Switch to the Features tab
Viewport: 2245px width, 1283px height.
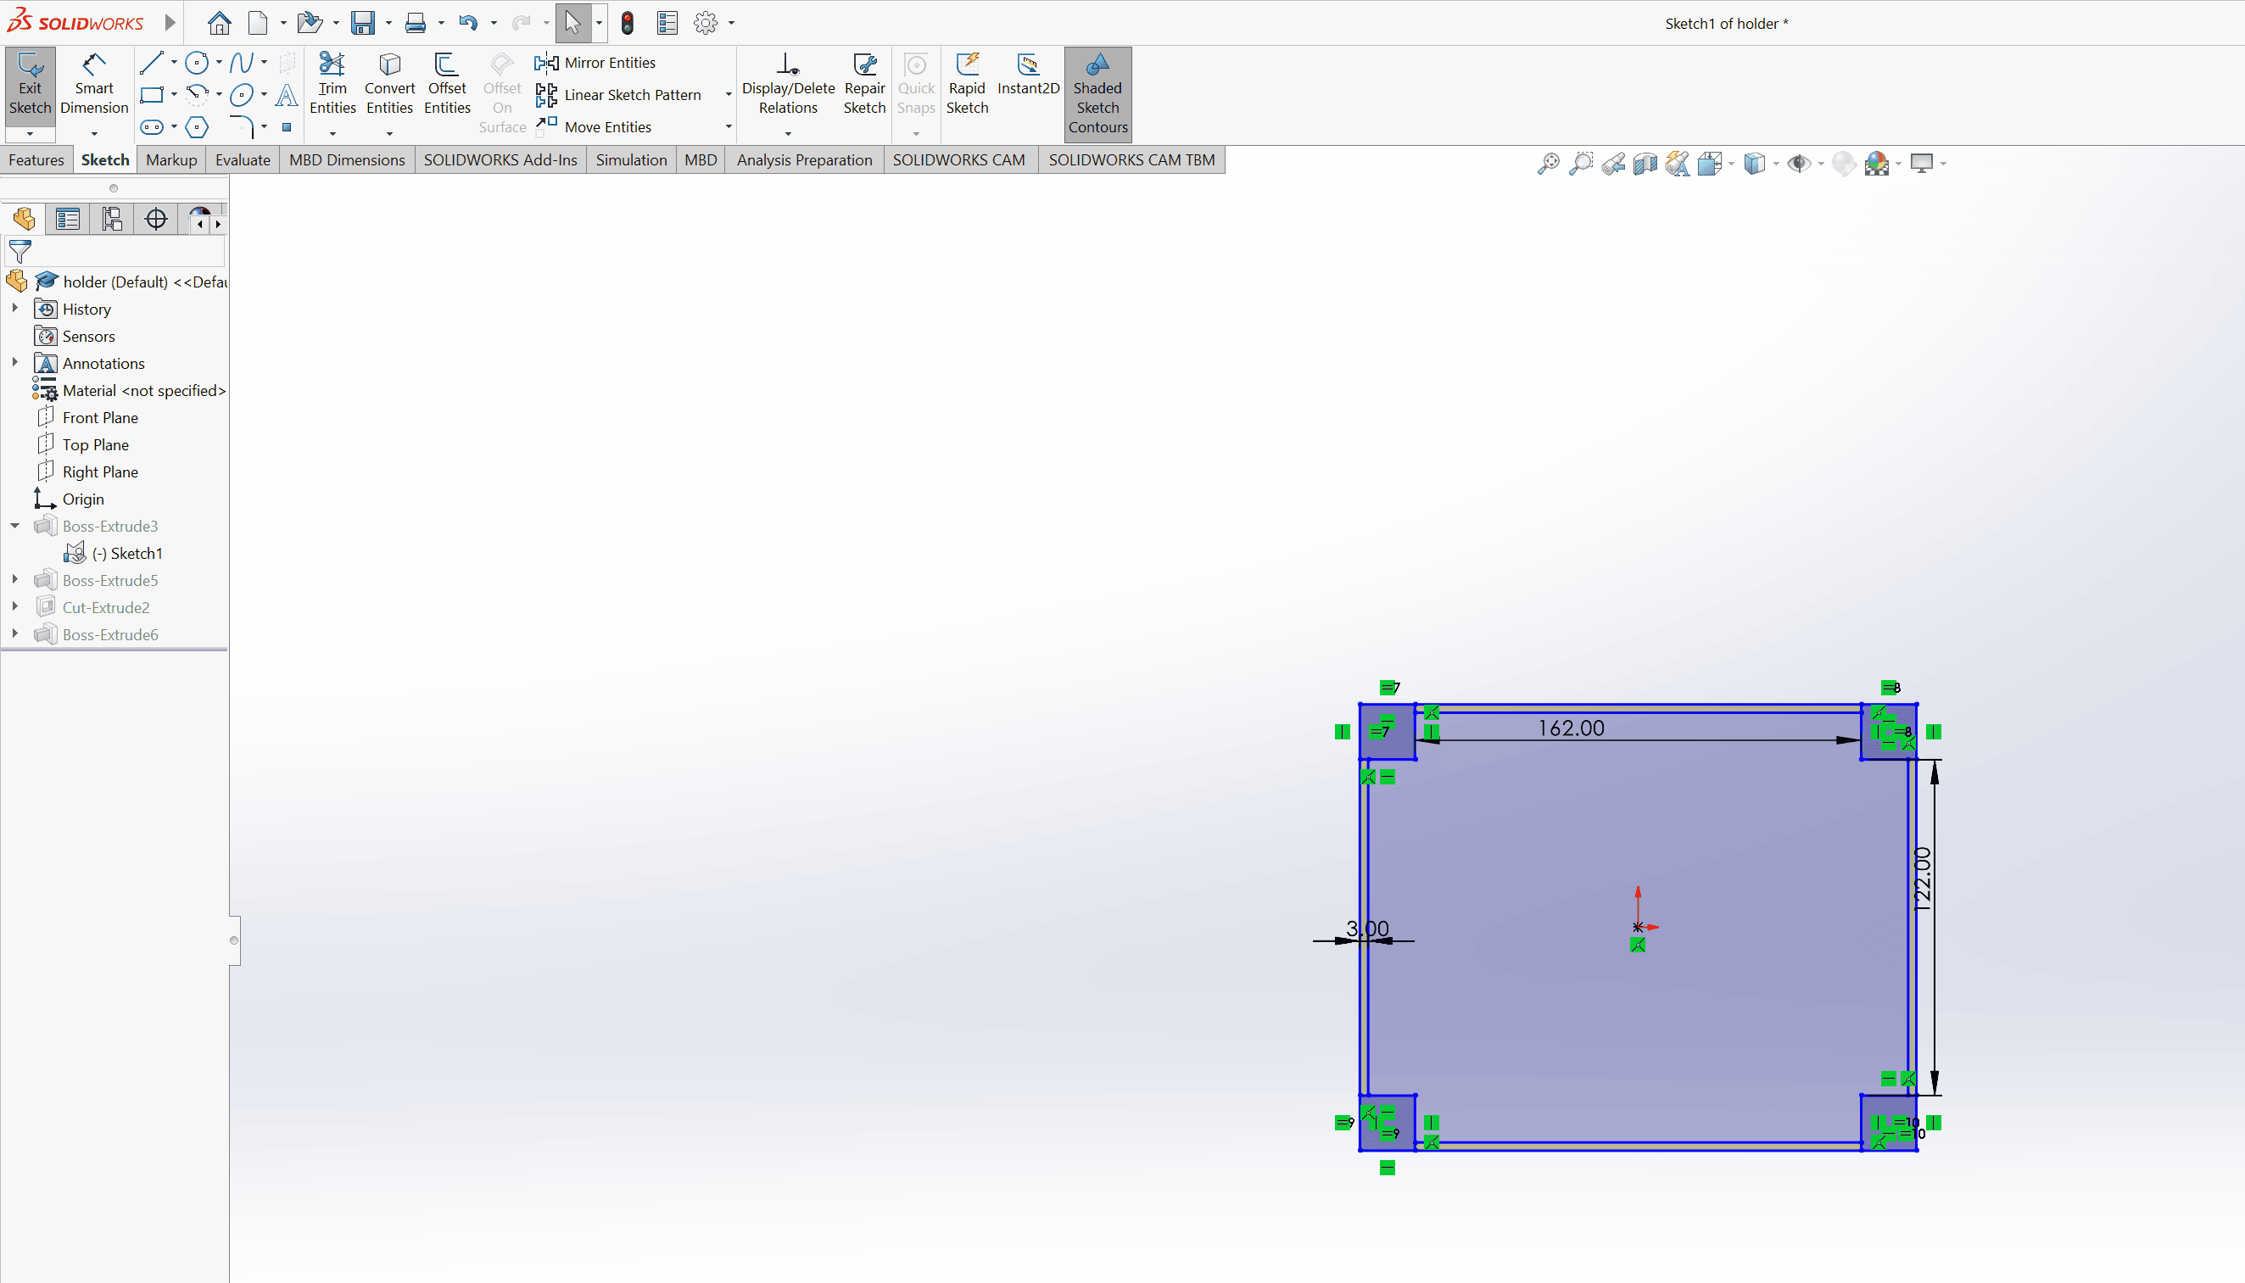tap(36, 159)
